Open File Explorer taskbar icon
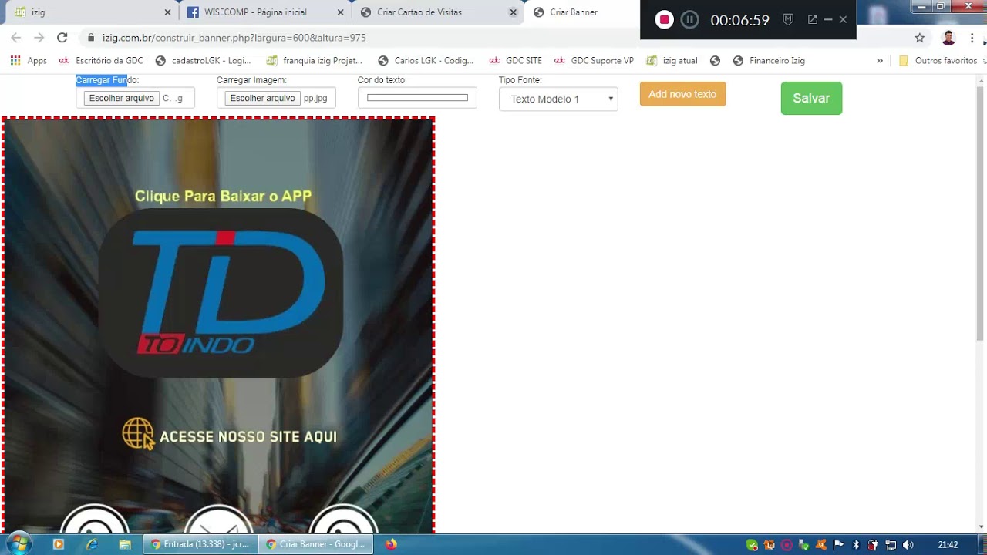This screenshot has height=555, width=987. (125, 544)
